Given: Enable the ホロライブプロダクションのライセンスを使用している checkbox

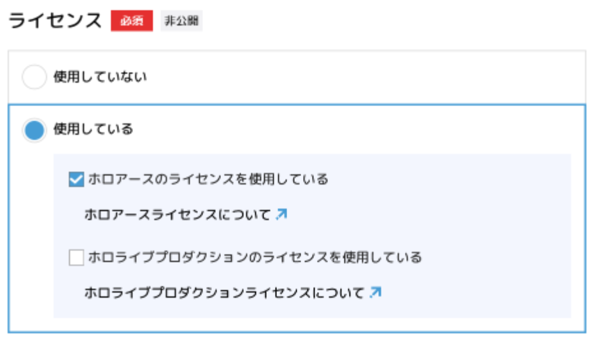Looking at the screenshot, I should (76, 258).
